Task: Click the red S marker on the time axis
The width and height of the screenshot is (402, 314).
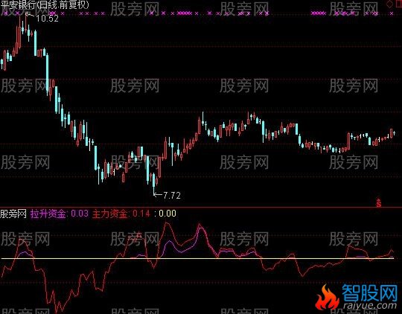Action: (x=379, y=202)
